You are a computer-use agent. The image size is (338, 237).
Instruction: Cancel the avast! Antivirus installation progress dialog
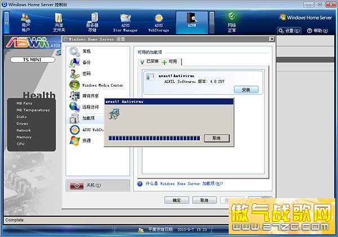tap(217, 138)
